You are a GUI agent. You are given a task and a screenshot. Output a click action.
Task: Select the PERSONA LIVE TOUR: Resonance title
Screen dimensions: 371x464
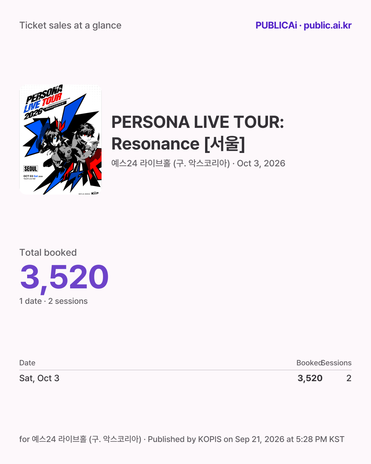pos(198,133)
